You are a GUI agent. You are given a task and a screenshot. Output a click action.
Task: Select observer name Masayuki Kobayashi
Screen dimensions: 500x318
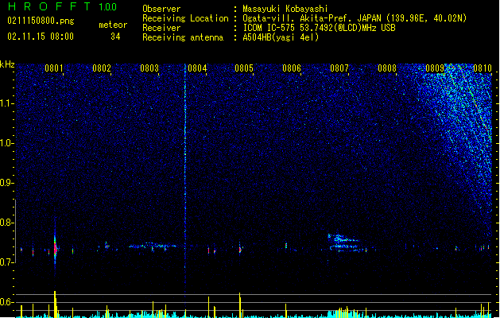(285, 9)
